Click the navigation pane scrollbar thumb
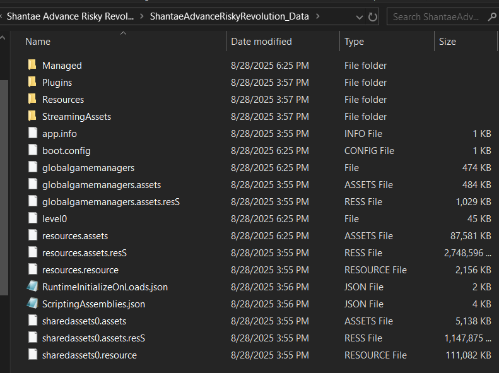 (x=4, y=188)
